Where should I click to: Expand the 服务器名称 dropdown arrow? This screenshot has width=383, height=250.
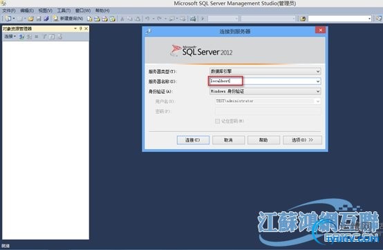click(x=318, y=81)
